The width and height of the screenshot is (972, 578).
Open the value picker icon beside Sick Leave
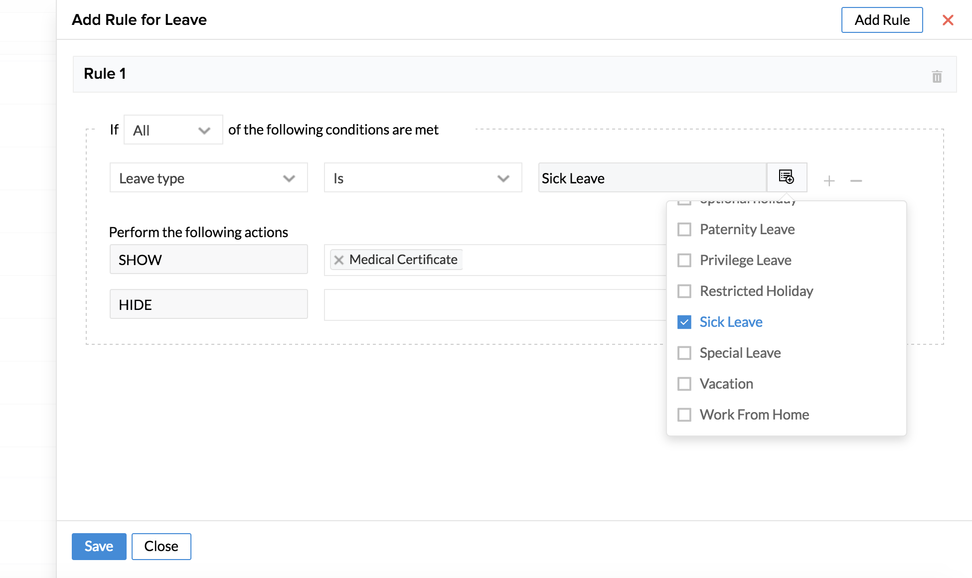click(786, 177)
